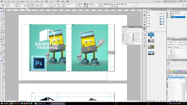Open the Language dropdown in Character panel
Screen dimensions: 187x105
point(135,43)
